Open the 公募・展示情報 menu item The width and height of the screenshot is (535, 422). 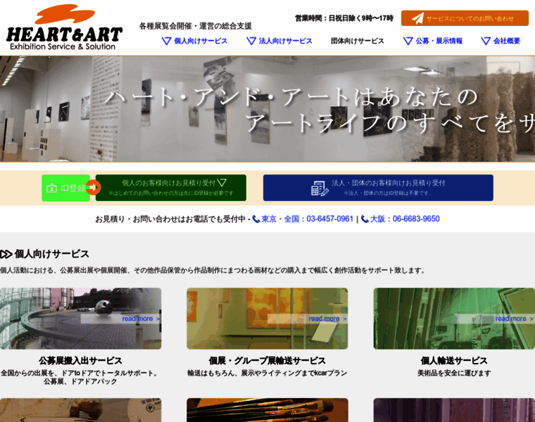coord(439,41)
